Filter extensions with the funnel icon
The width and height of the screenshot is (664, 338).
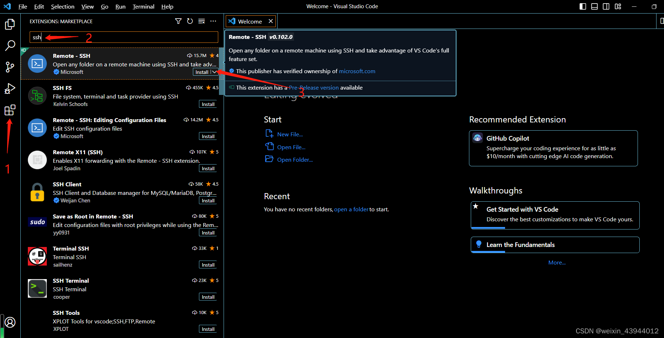178,21
